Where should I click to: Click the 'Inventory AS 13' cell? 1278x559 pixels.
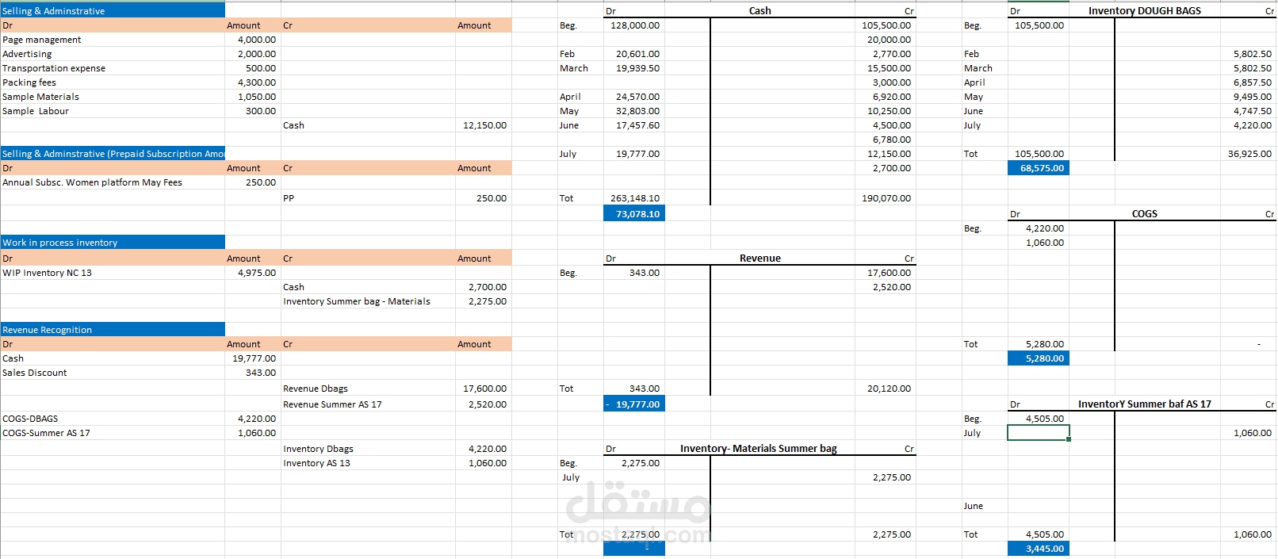click(x=368, y=463)
